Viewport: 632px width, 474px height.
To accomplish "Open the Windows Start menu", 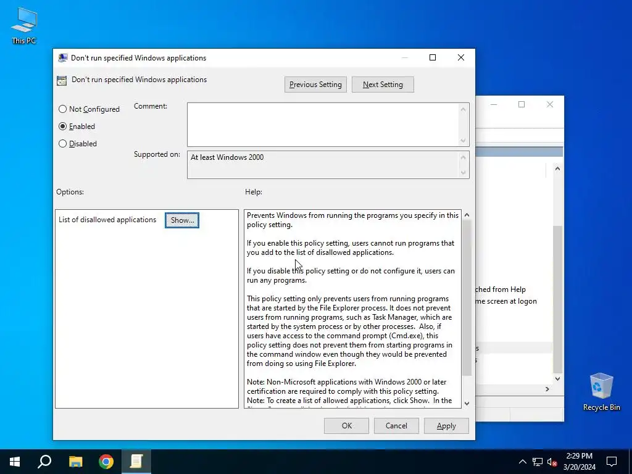I will tap(15, 462).
